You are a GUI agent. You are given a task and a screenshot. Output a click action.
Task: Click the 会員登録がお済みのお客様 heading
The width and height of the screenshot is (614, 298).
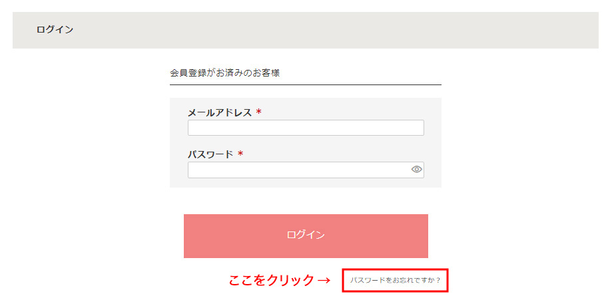pyautogui.click(x=225, y=73)
